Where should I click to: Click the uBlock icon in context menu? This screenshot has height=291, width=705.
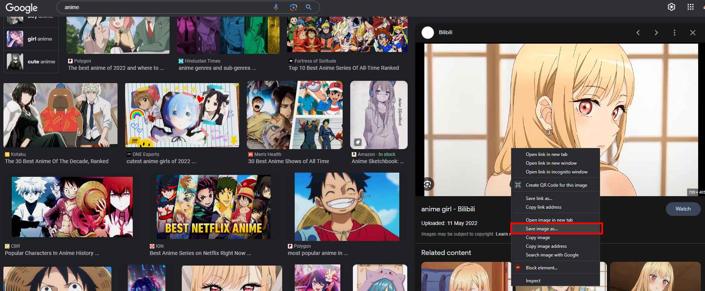(x=518, y=267)
